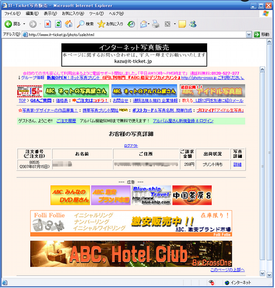The height and width of the screenshot is (288, 275).
Task: Click the inner frame scroll up arrow
Action: 262,70
